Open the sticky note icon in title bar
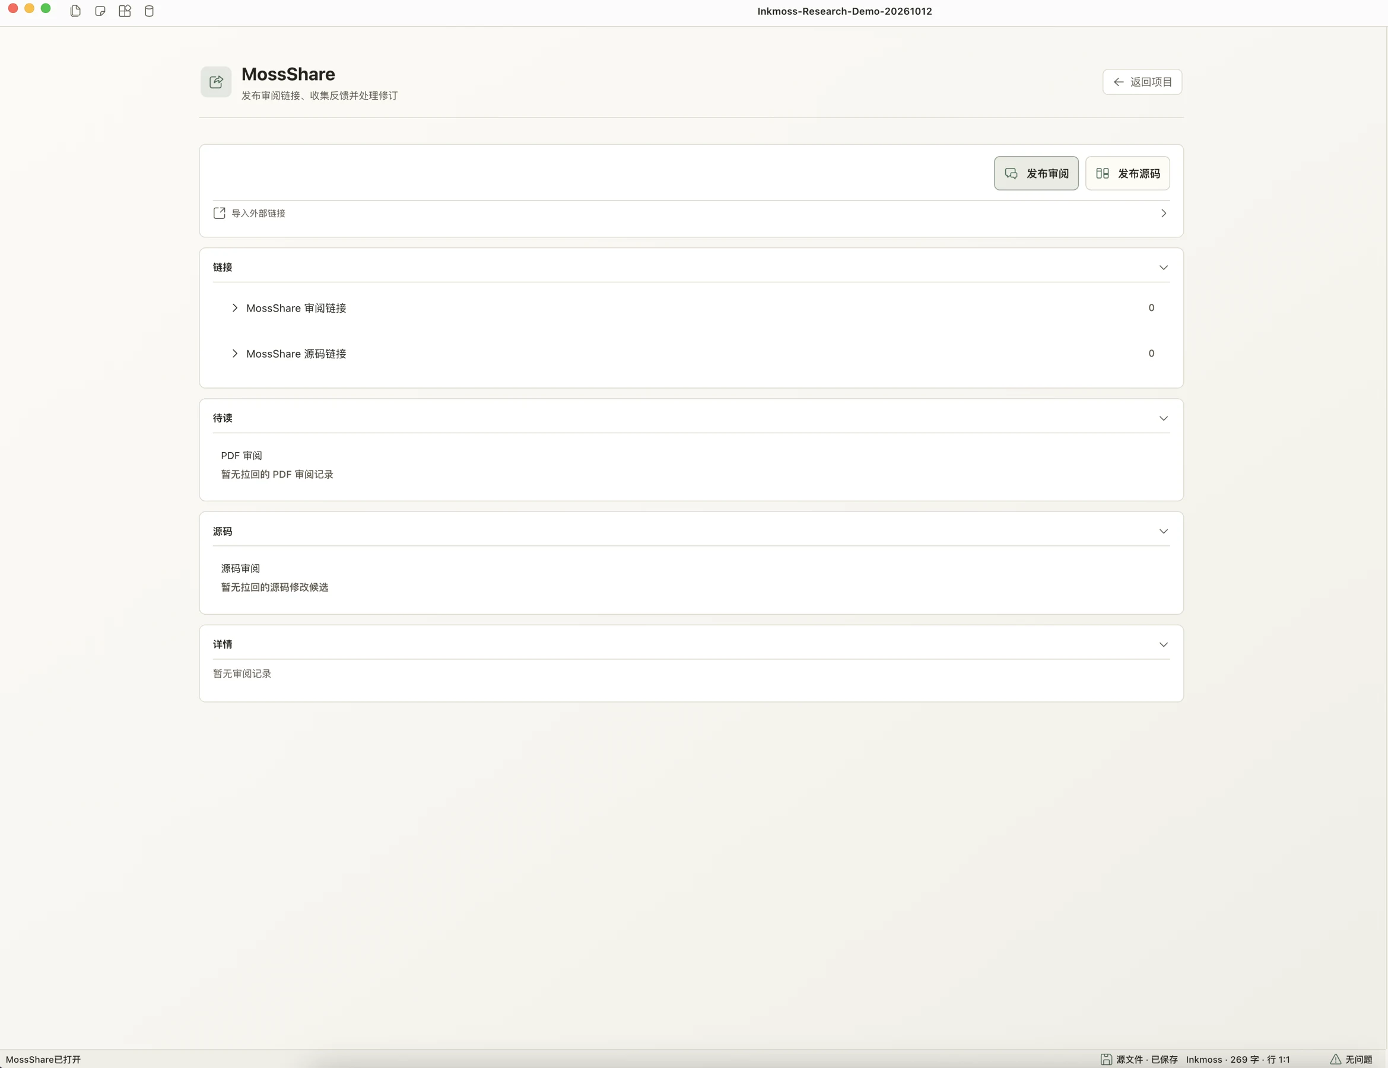The width and height of the screenshot is (1388, 1068). point(100,11)
